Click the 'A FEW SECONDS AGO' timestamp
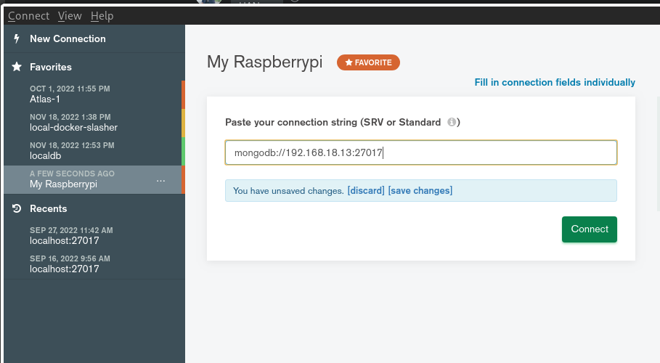 (x=72, y=174)
